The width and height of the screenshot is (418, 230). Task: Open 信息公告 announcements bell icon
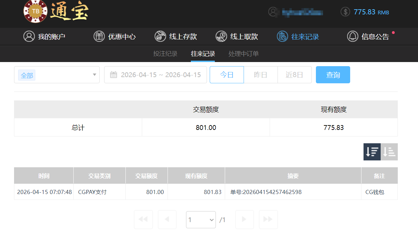[x=352, y=36]
